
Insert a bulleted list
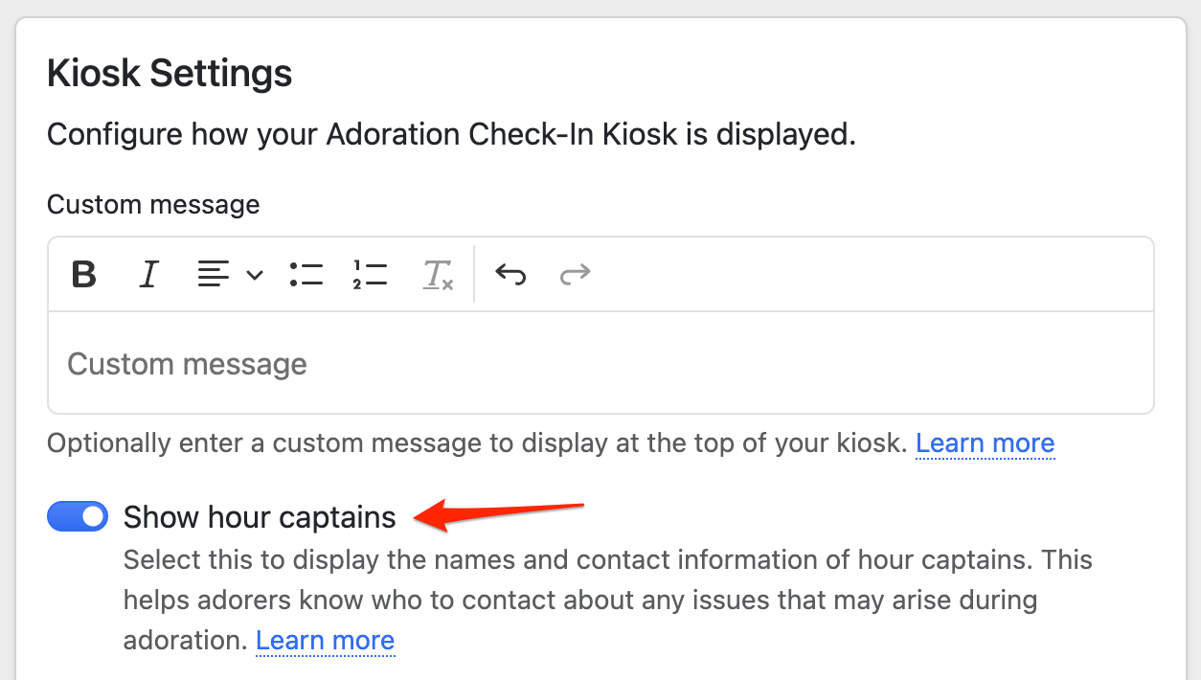click(x=306, y=275)
